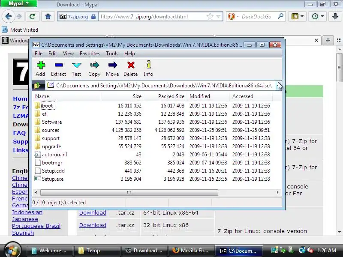
Task: Sort by the Name column header
Action: 66,96
